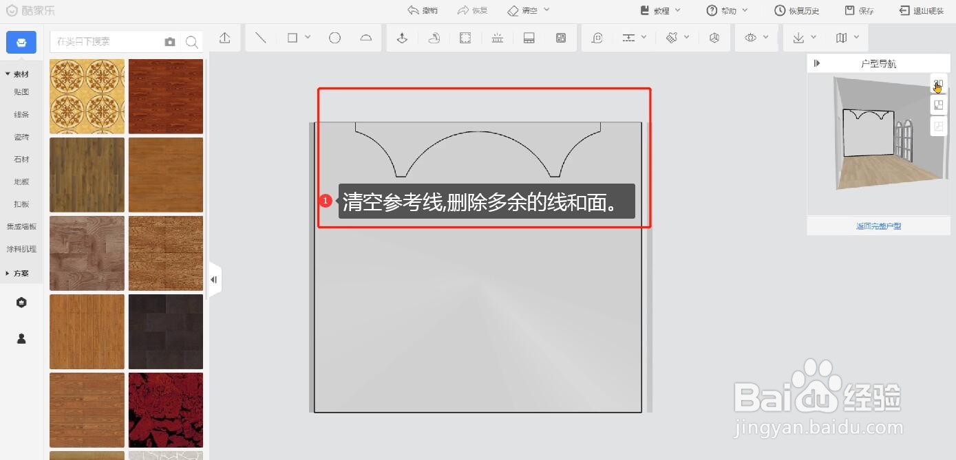The height and width of the screenshot is (460, 956).
Task: Select 扣板 category
Action: click(21, 204)
